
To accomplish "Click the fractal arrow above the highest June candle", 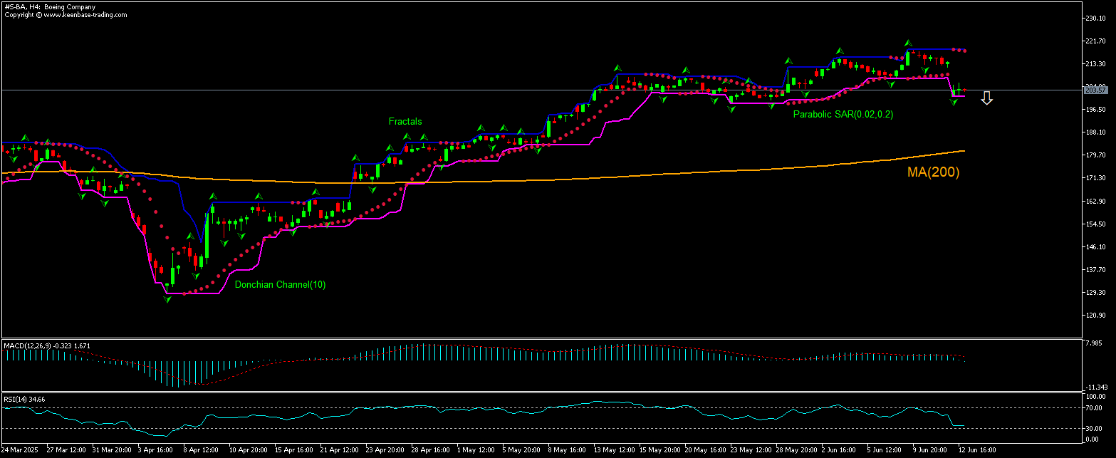I will pos(909,43).
